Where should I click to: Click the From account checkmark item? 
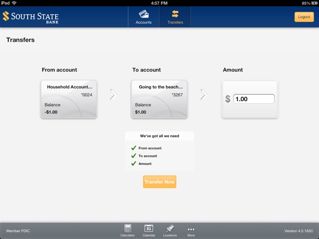tap(146, 148)
